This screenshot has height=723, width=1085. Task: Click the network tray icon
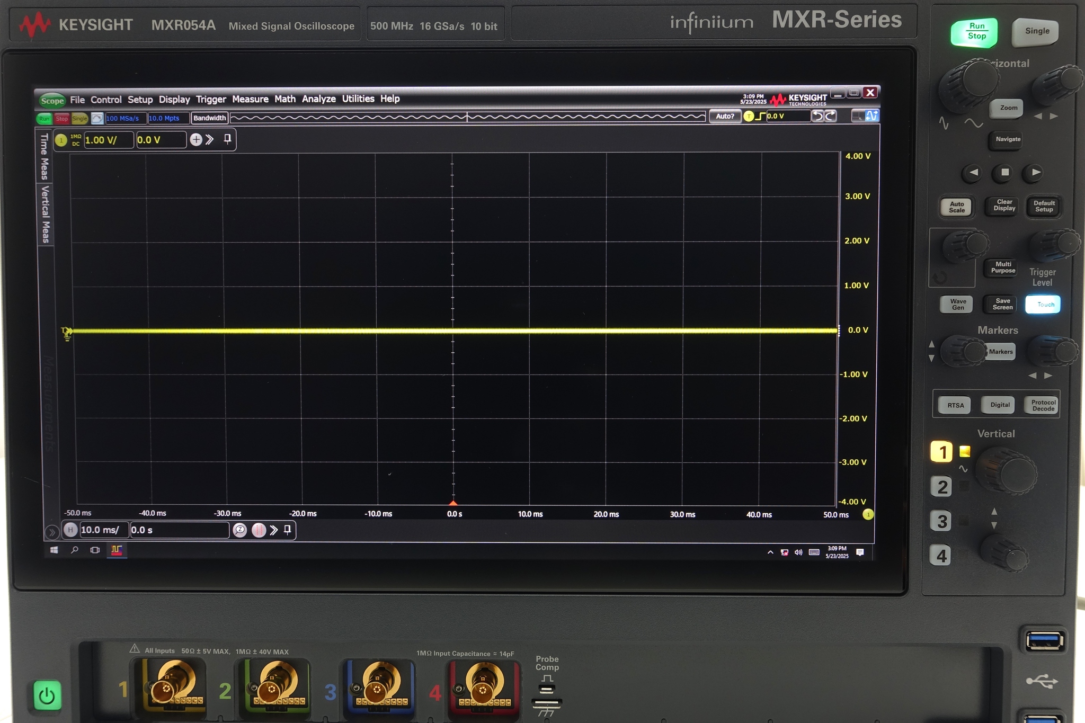pyautogui.click(x=785, y=552)
